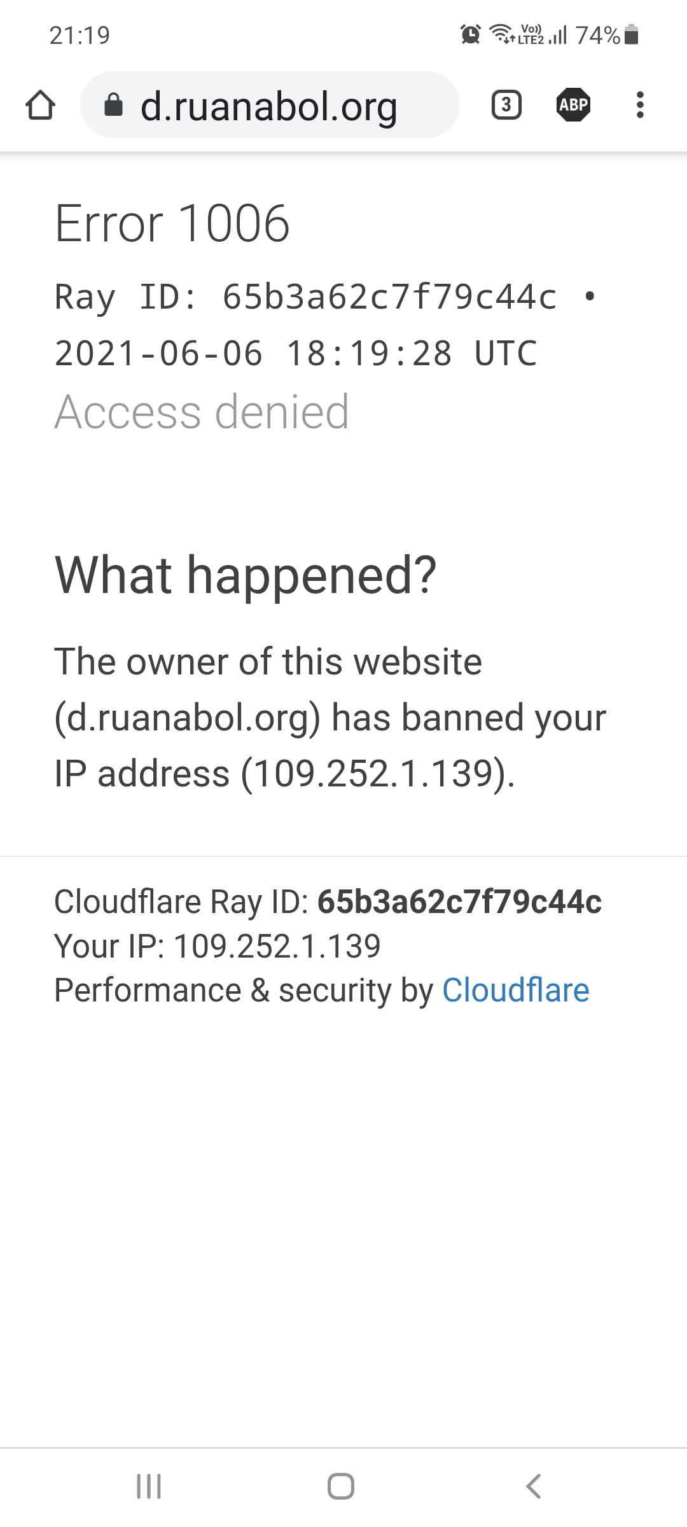Follow the Cloudflare link

[x=515, y=991]
